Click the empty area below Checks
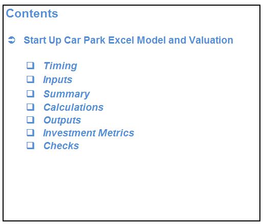The width and height of the screenshot is (263, 224). coord(131,185)
